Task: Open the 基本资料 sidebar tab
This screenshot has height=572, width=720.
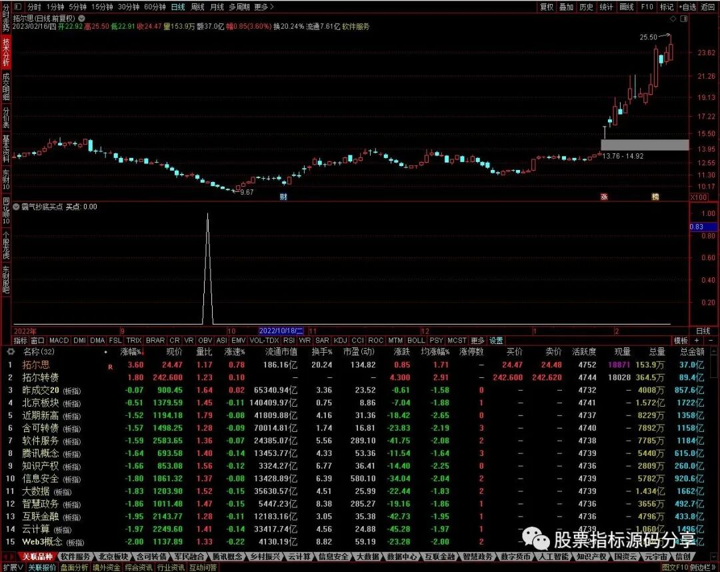Action: [x=6, y=149]
